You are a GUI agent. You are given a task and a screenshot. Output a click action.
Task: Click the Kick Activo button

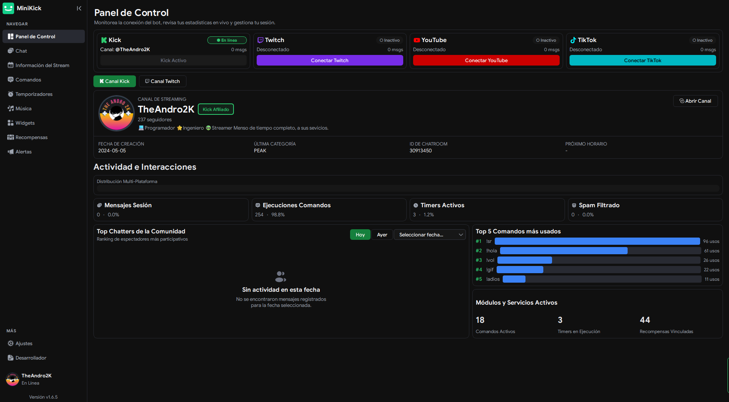coord(174,60)
